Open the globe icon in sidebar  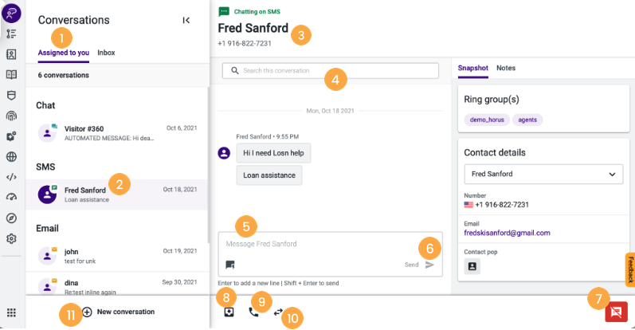[x=11, y=156]
